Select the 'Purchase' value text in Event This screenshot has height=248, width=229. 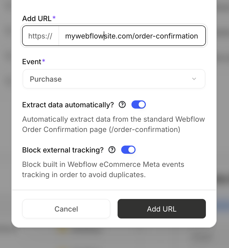coord(46,79)
